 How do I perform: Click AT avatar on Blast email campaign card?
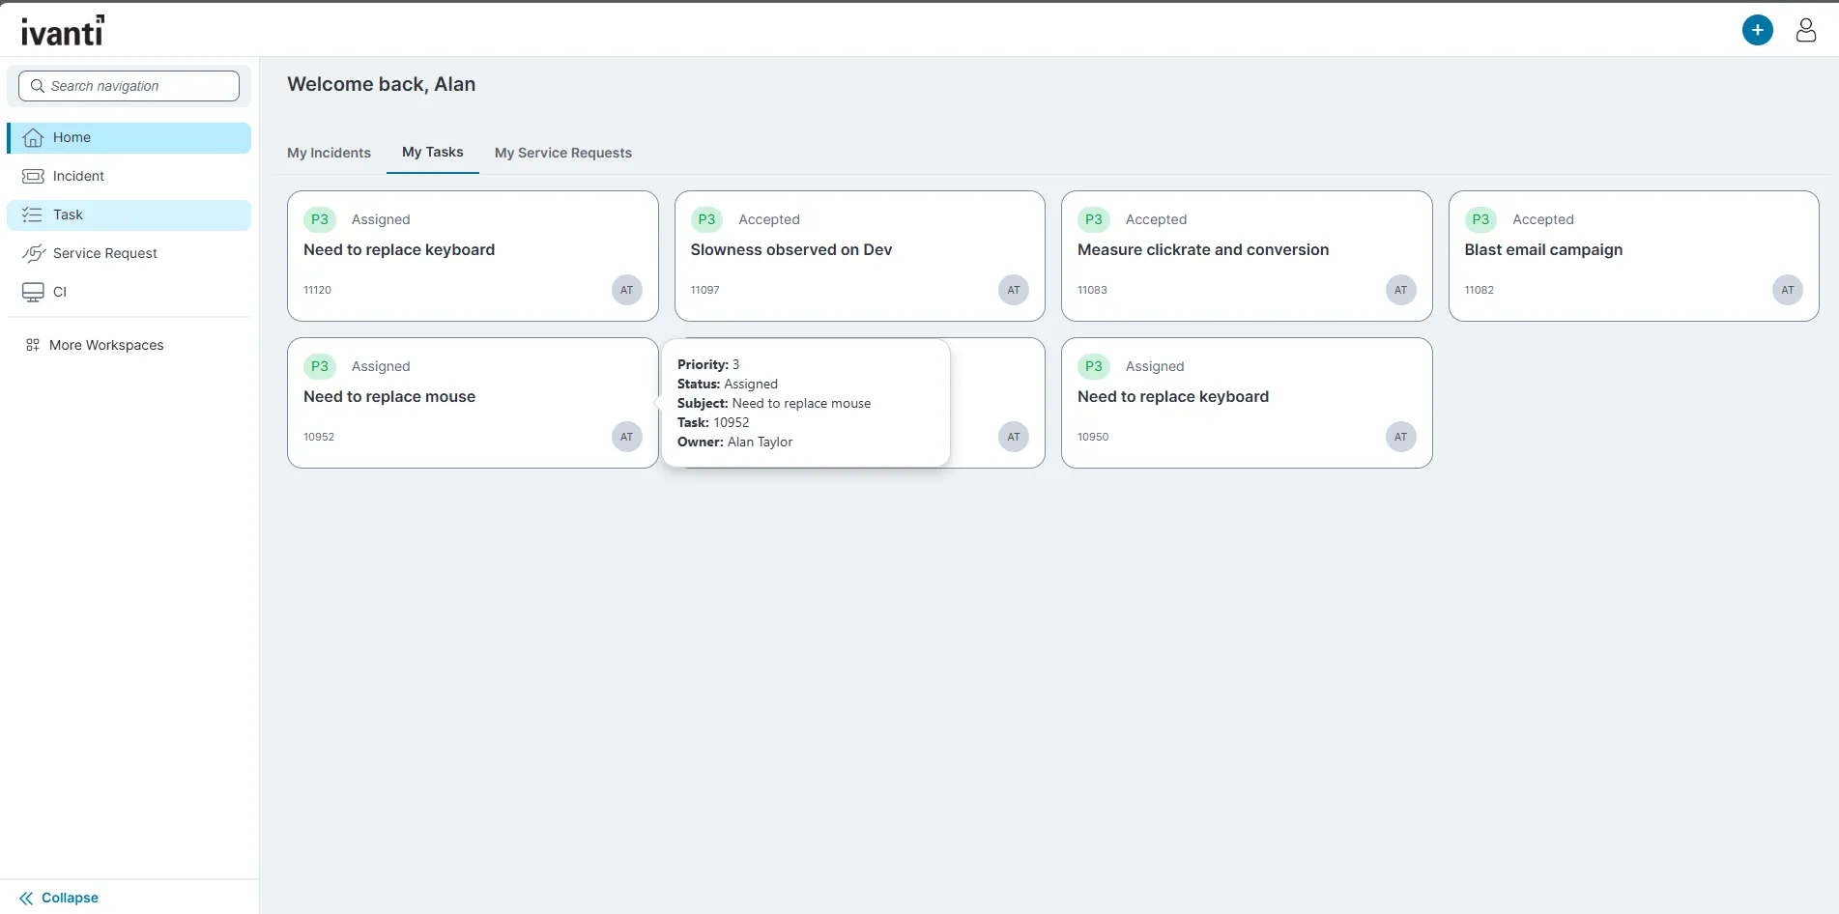coord(1788,290)
